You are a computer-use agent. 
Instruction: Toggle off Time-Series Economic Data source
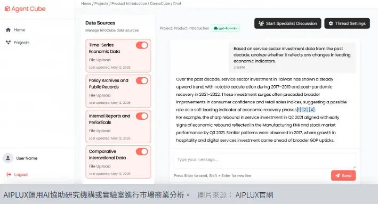tap(142, 45)
